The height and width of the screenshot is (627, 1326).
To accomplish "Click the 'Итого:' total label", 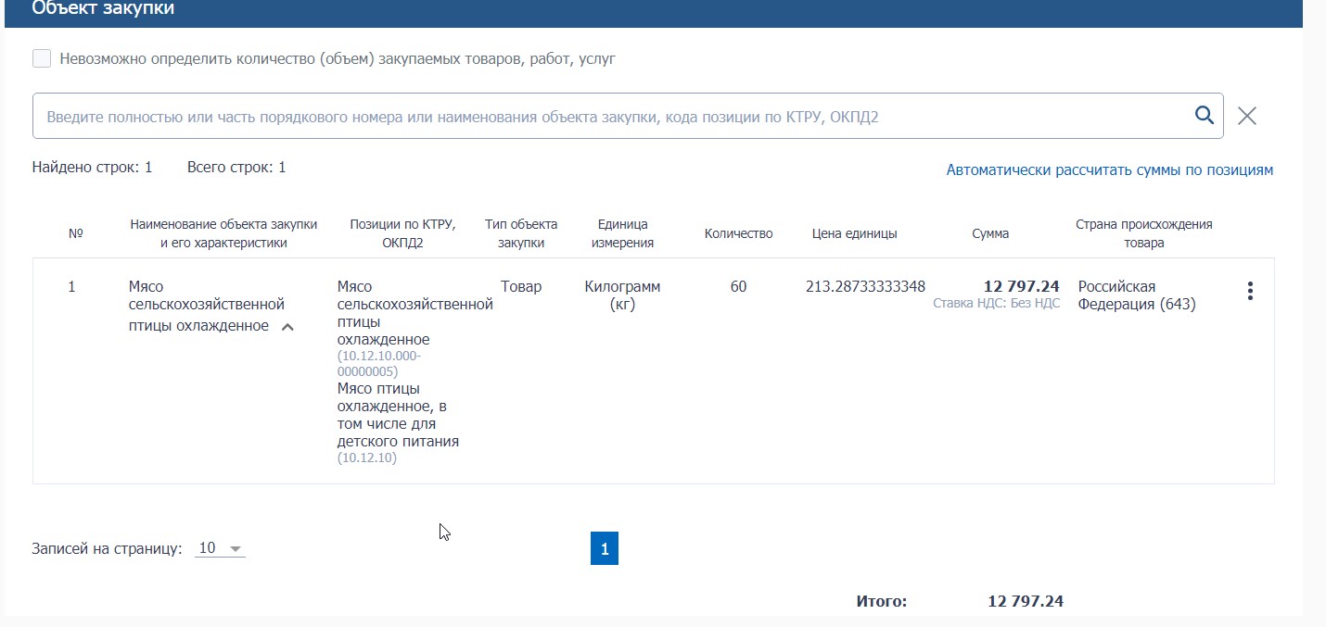I will [882, 601].
